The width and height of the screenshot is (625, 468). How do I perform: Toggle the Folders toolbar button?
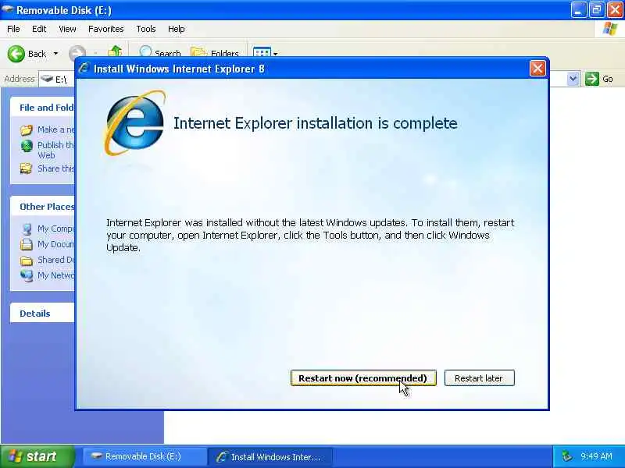click(215, 51)
